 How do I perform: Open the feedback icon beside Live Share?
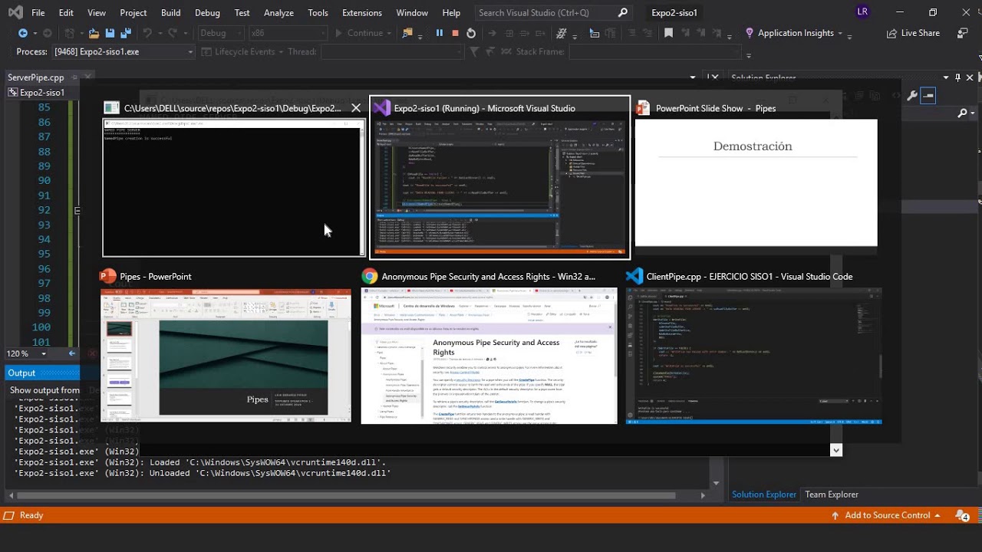pos(962,33)
